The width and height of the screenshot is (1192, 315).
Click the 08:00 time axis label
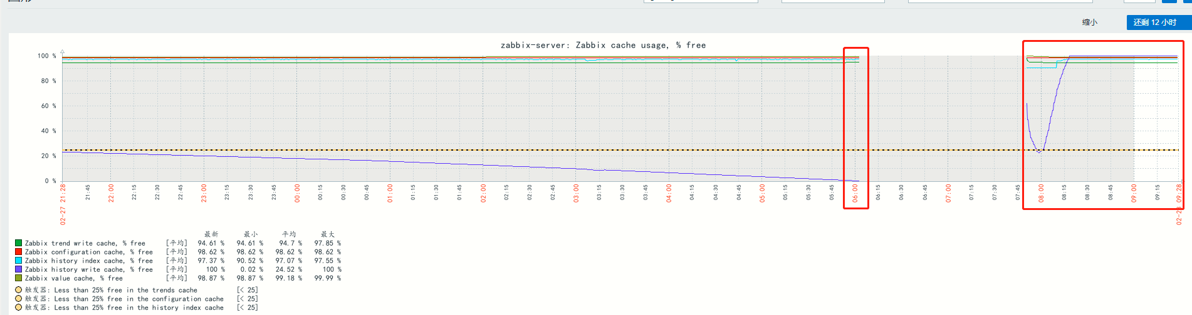click(1041, 193)
